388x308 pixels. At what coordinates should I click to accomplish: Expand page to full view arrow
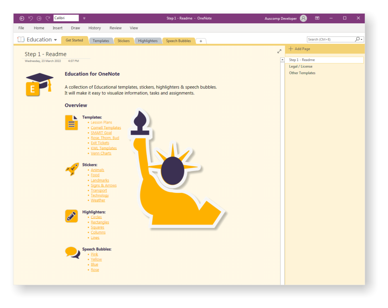coord(279,51)
